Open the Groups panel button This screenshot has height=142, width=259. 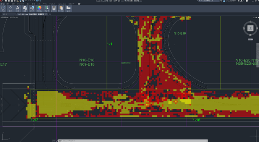pyautogui.click(x=47, y=9)
